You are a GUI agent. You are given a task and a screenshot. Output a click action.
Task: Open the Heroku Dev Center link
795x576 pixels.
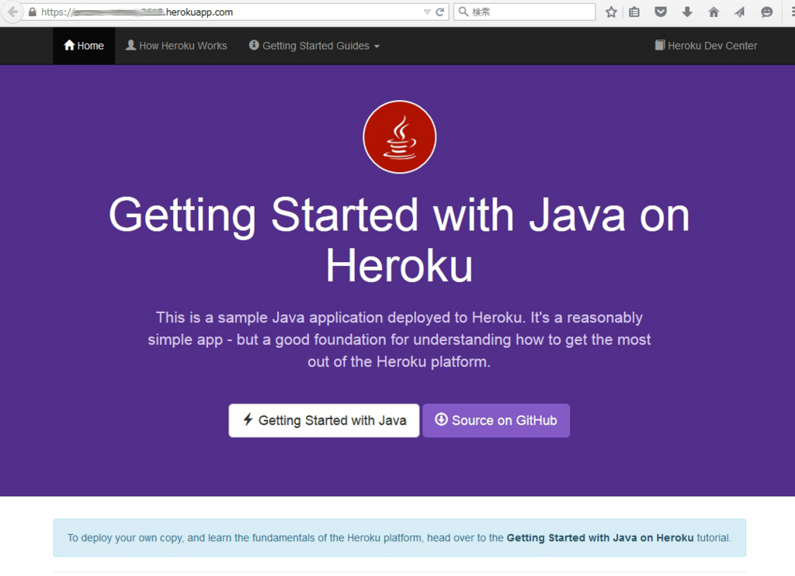coord(706,46)
